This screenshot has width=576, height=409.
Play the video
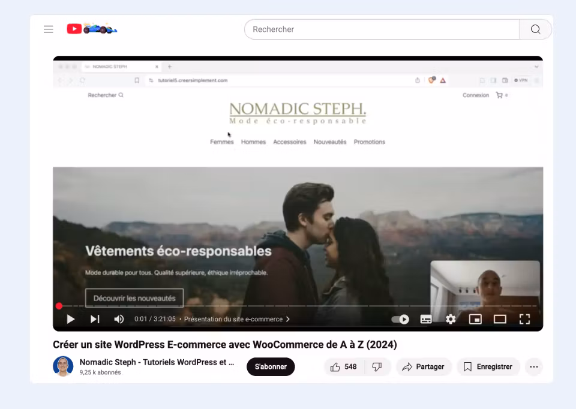71,319
